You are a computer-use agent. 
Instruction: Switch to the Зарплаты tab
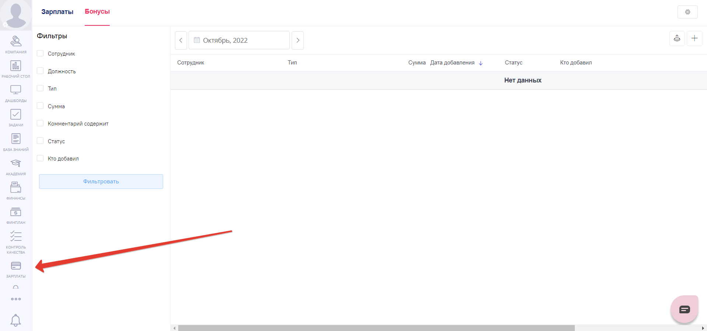tap(57, 12)
